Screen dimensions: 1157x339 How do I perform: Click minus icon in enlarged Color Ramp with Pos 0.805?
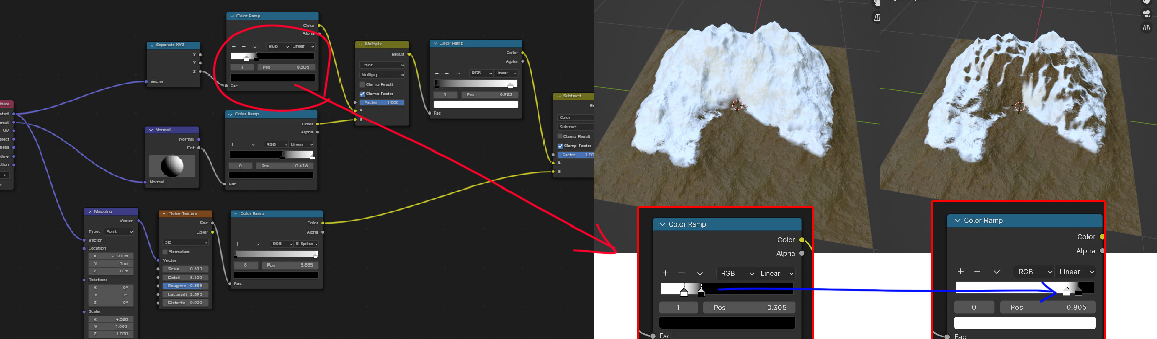point(977,271)
